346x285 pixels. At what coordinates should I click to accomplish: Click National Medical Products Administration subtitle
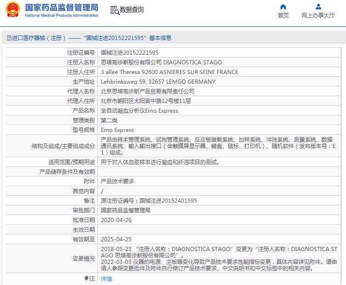point(62,16)
